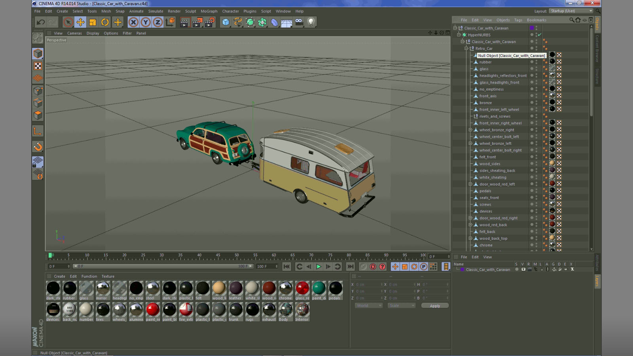Open viewport Cameras menu
Image resolution: width=633 pixels, height=356 pixels.
74,33
